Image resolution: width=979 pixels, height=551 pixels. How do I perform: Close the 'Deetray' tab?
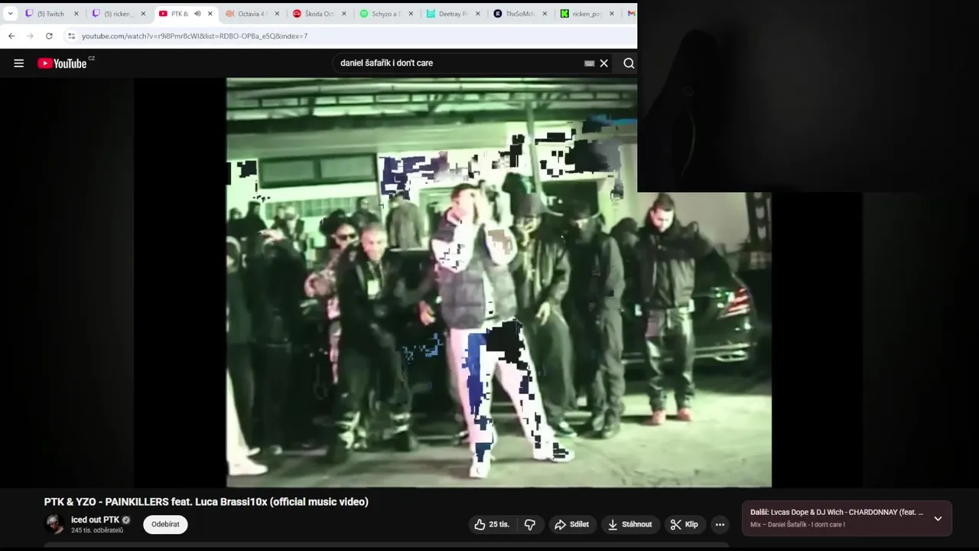[x=477, y=14]
